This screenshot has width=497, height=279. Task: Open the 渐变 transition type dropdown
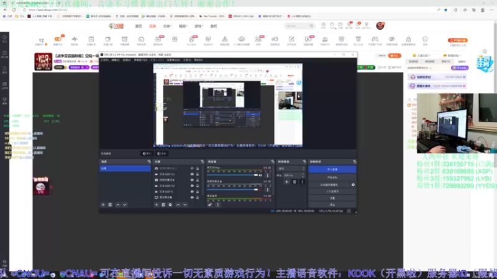(290, 169)
